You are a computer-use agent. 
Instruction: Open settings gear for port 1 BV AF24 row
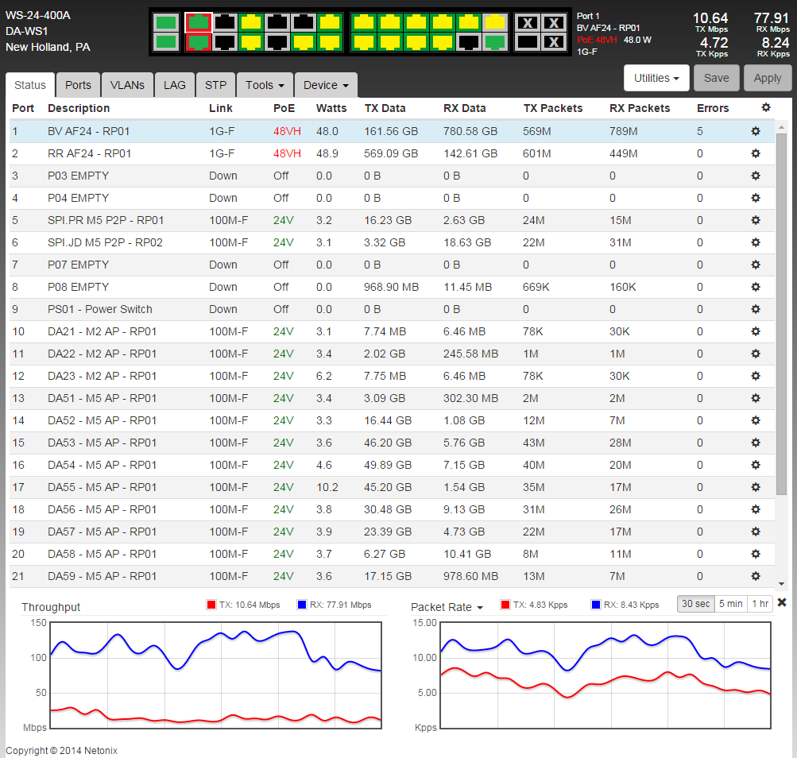(756, 131)
